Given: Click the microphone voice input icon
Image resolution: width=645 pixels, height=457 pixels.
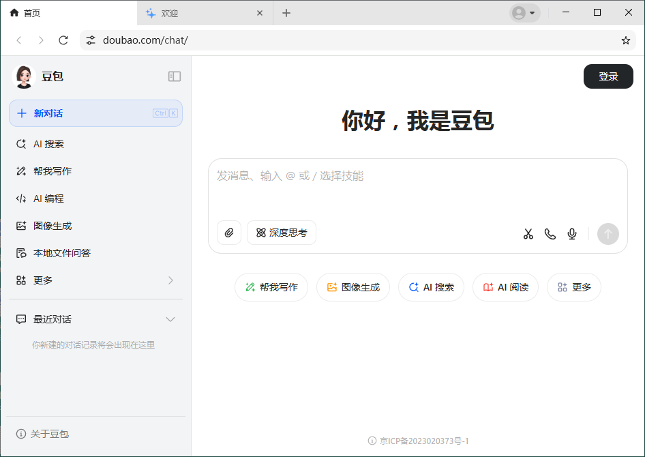Looking at the screenshot, I should (572, 234).
